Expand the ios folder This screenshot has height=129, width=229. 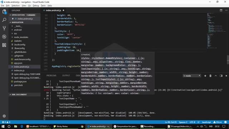pos(15,33)
